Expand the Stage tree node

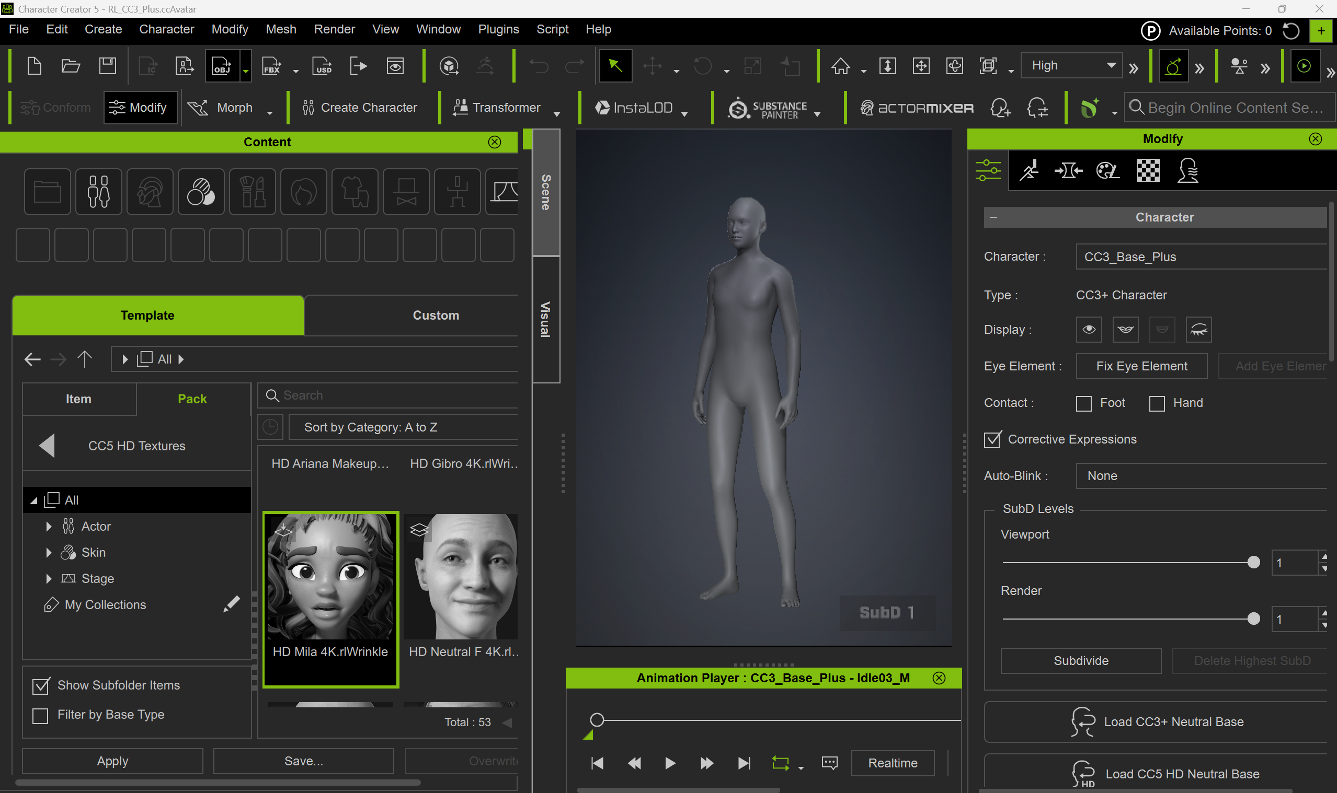coord(49,579)
